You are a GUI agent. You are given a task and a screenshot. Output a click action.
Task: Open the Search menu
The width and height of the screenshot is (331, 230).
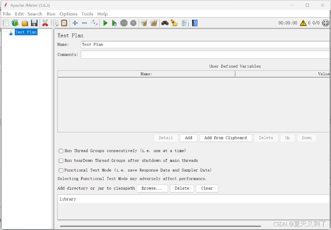(35, 14)
